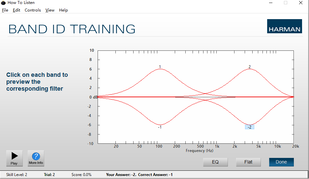This screenshot has height=179, width=309.
Task: Open the File menu
Action: coord(5,10)
